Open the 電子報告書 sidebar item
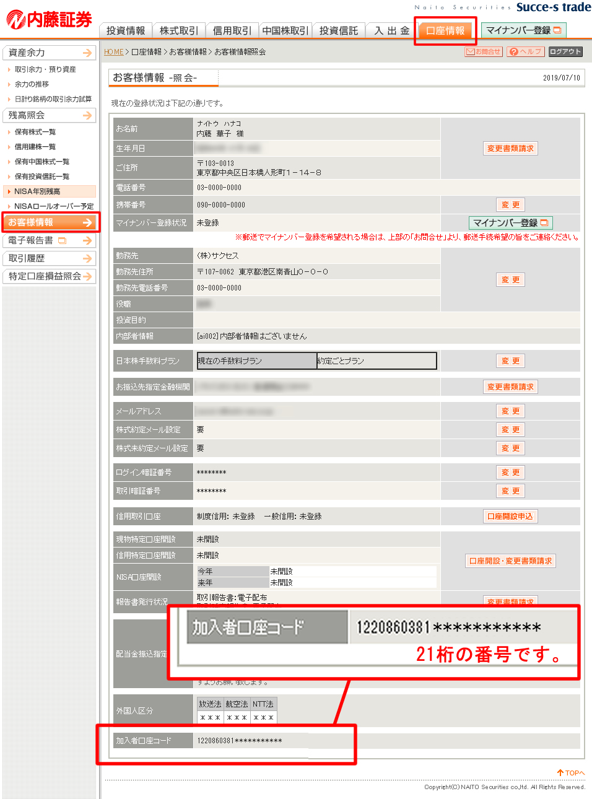 pos(50,241)
